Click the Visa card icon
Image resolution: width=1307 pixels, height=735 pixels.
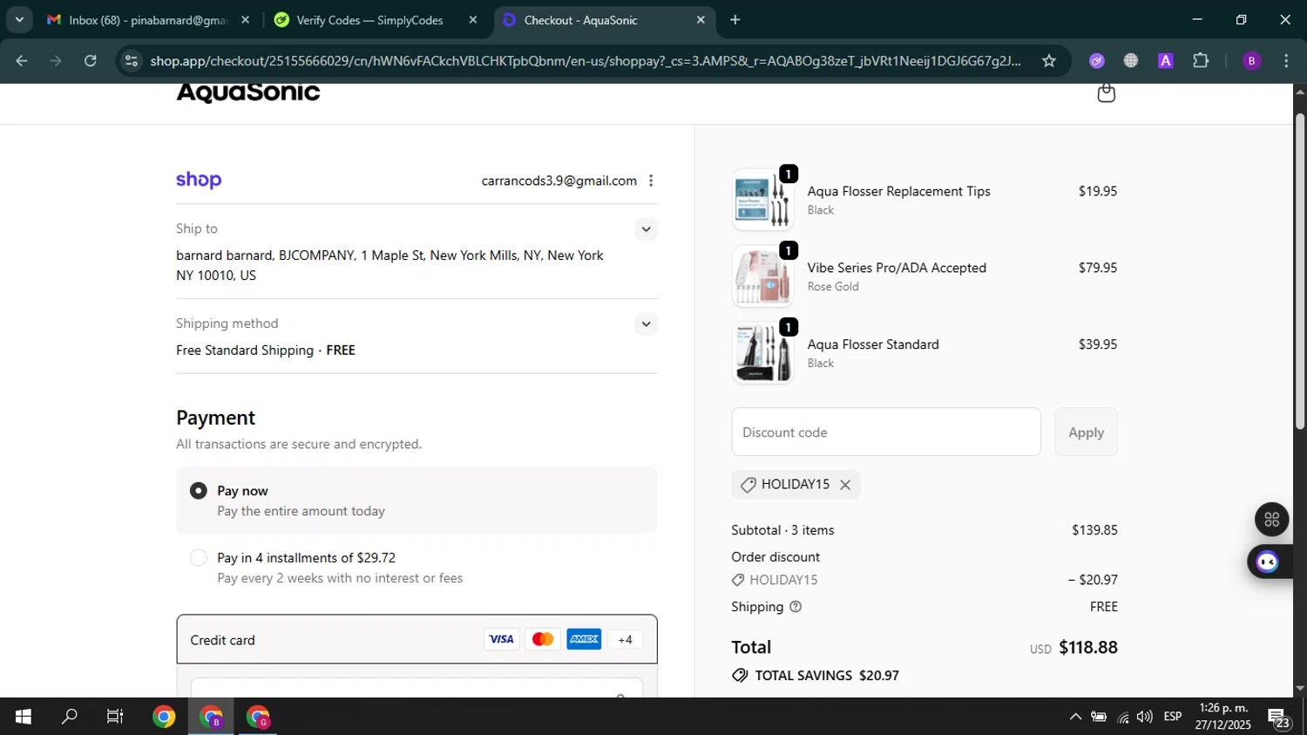(x=501, y=639)
